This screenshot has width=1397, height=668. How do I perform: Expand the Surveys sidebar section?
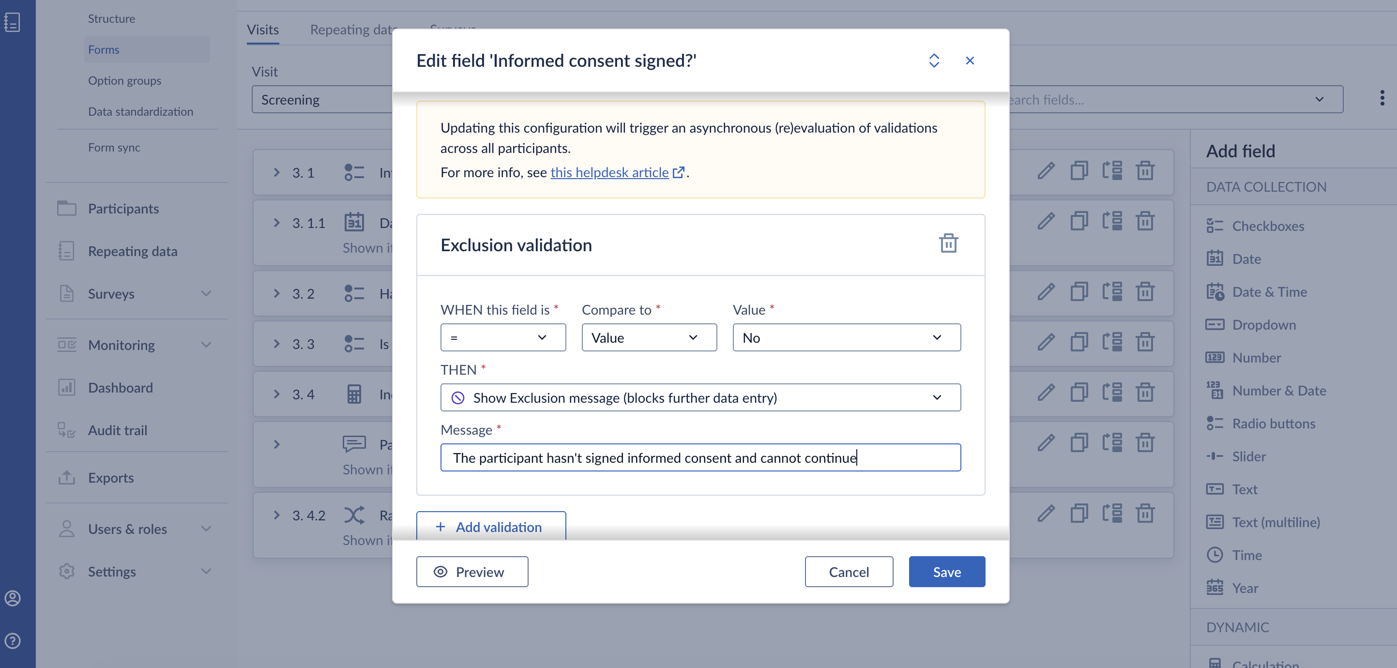pos(206,294)
